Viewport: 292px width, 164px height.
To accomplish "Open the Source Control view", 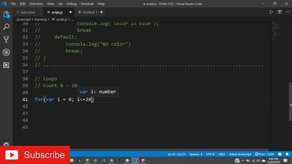I will pos(6,40).
